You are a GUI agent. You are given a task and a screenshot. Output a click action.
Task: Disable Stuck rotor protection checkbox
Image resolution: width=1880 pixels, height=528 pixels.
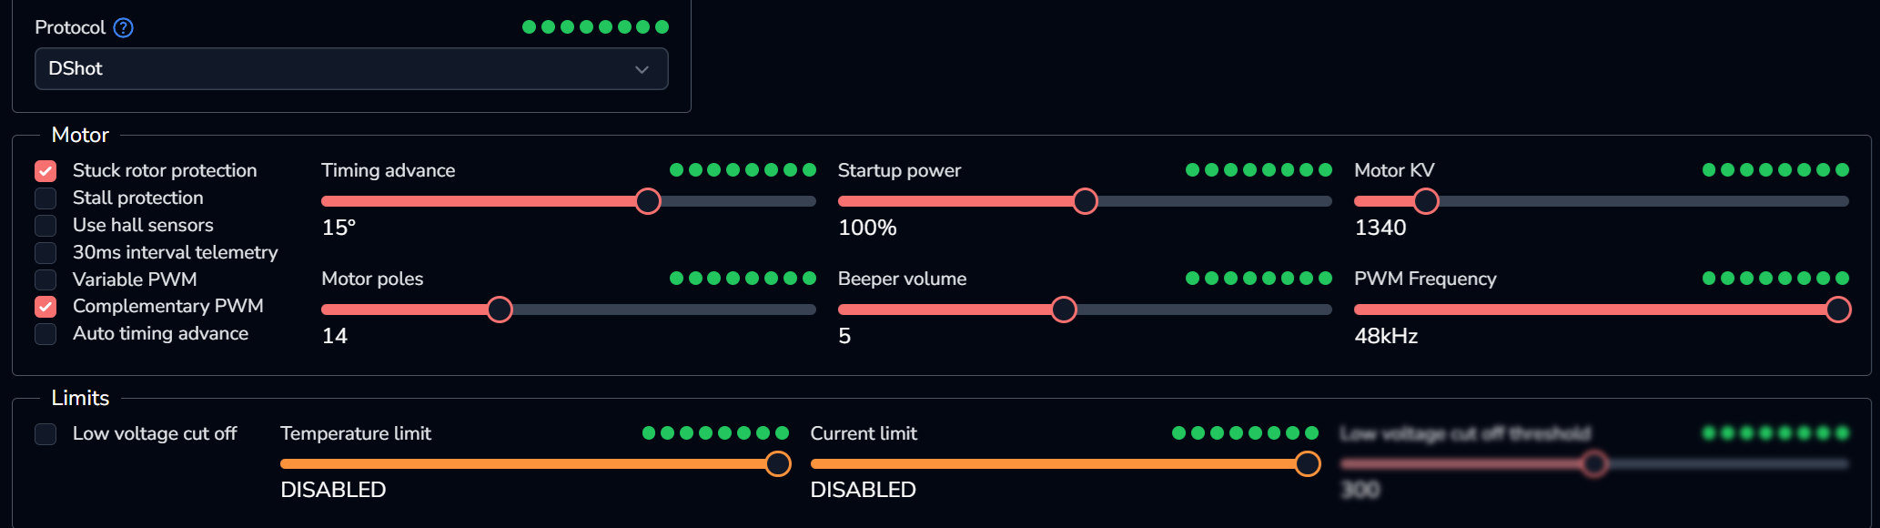click(45, 171)
